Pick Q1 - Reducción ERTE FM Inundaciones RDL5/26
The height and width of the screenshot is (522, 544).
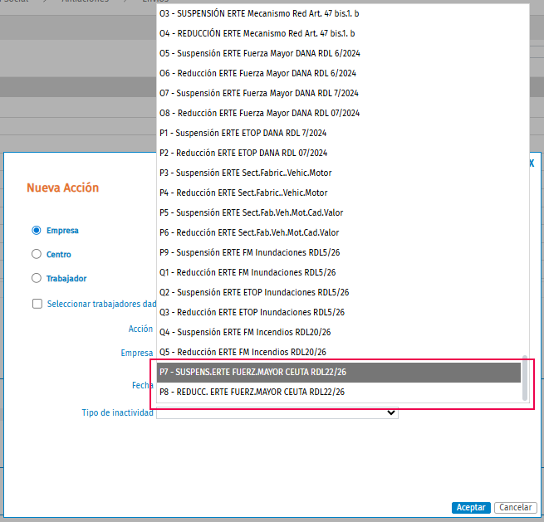point(339,273)
